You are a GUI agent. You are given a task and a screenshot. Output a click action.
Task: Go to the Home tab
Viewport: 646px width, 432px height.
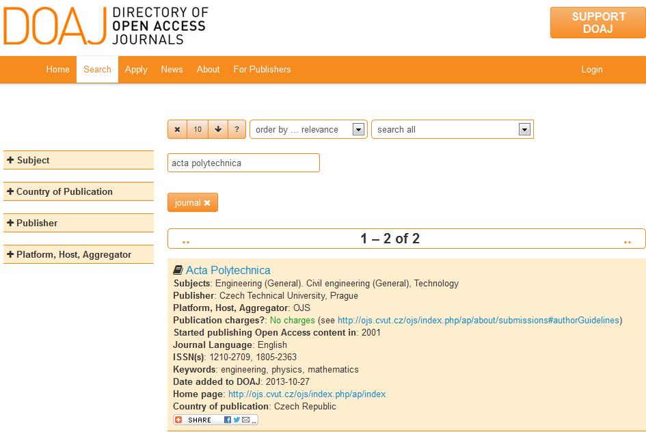[57, 69]
